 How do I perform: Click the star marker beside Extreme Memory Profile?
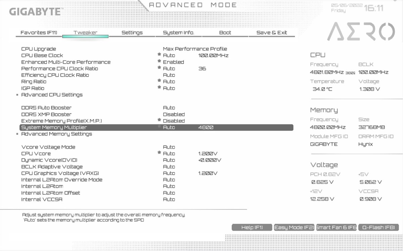[x=160, y=120]
